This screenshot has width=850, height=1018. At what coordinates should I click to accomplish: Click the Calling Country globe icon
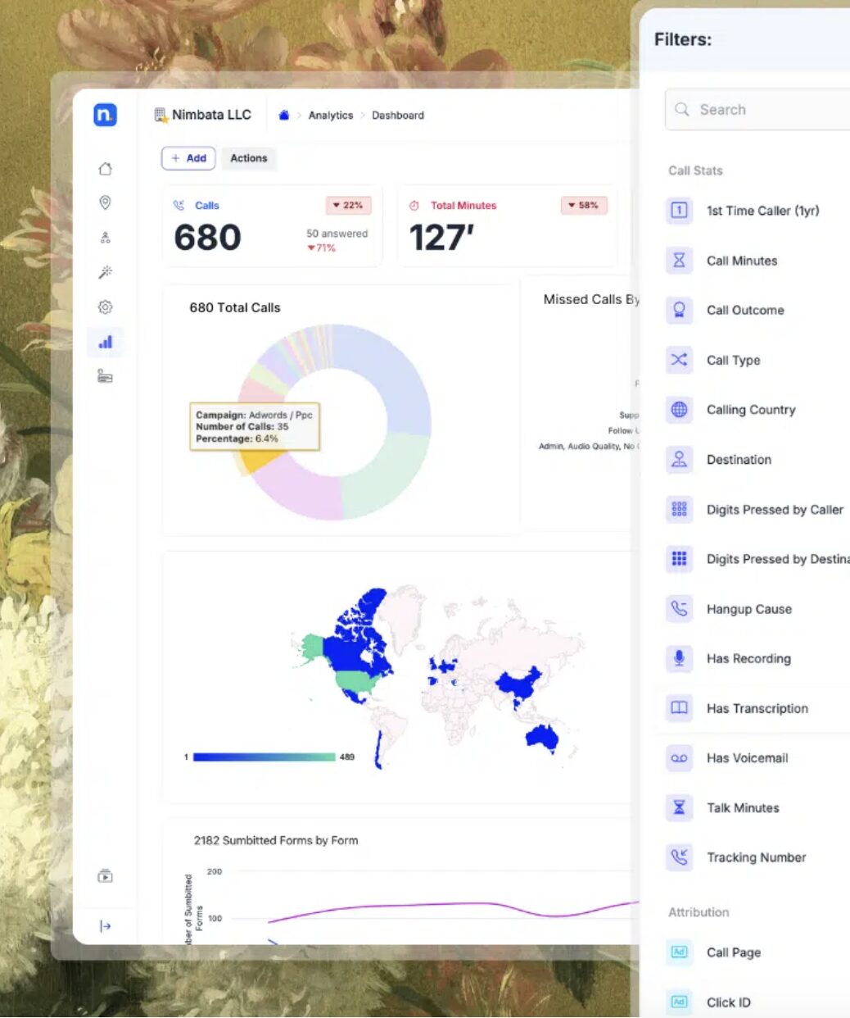[678, 410]
